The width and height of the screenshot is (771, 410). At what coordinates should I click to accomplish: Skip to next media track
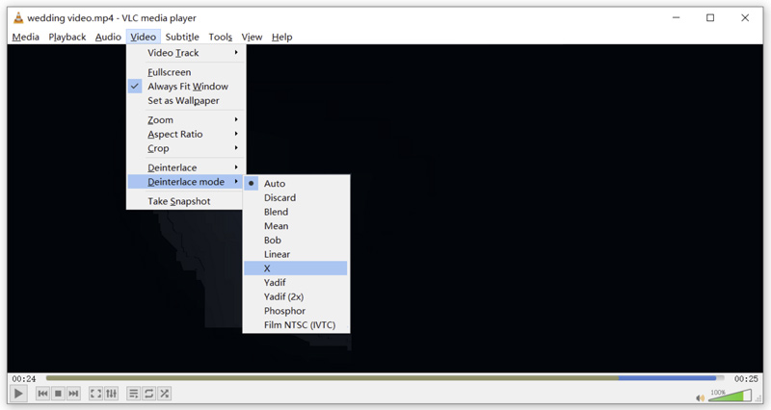[x=73, y=394]
